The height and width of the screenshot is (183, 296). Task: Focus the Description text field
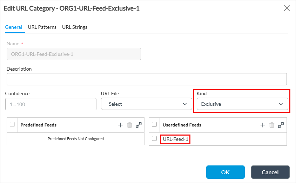click(x=147, y=79)
